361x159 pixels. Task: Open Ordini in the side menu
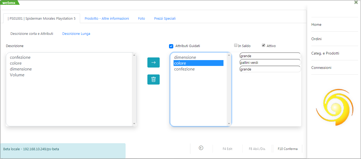[316, 39]
